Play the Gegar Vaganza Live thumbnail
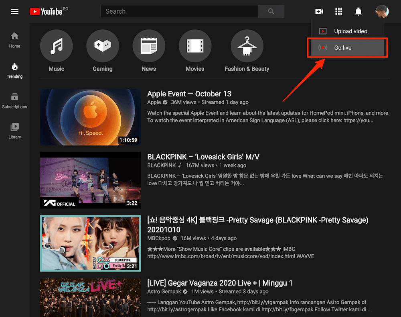401x317 pixels. coord(90,298)
